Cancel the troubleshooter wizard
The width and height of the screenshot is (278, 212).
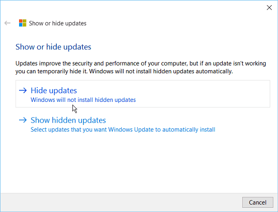point(258,202)
